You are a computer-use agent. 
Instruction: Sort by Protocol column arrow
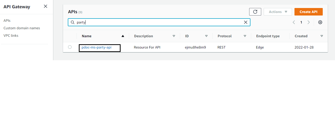click(x=245, y=36)
